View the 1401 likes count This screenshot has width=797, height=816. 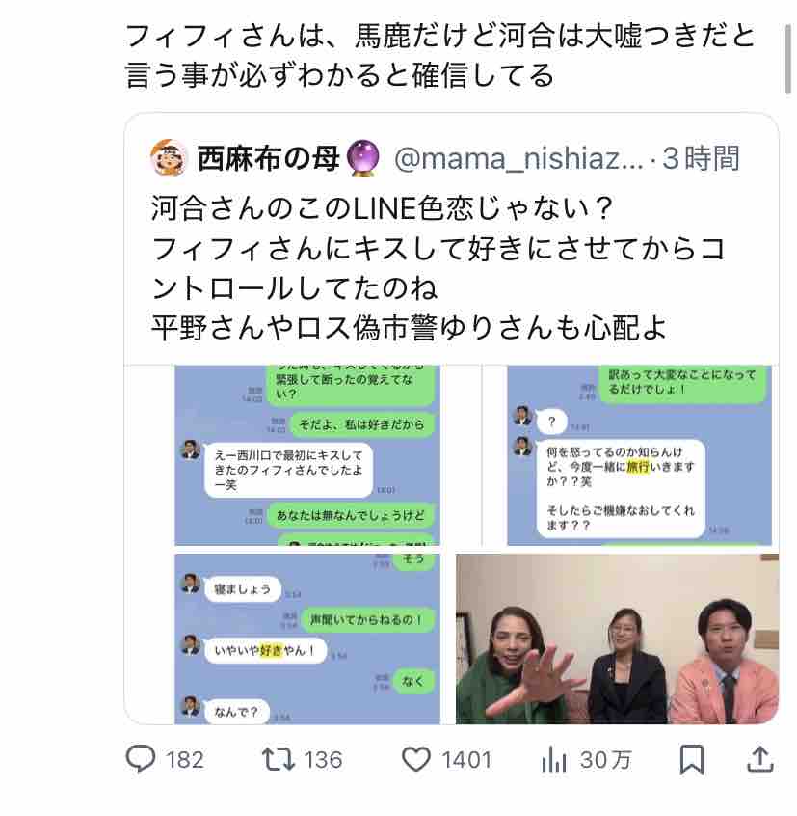pos(466,760)
